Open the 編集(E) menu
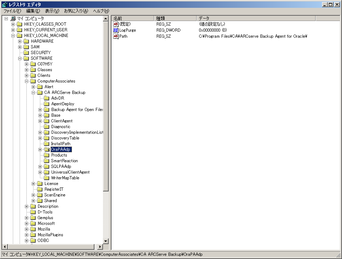Viewport: 342px width, 259px height. click(33, 11)
